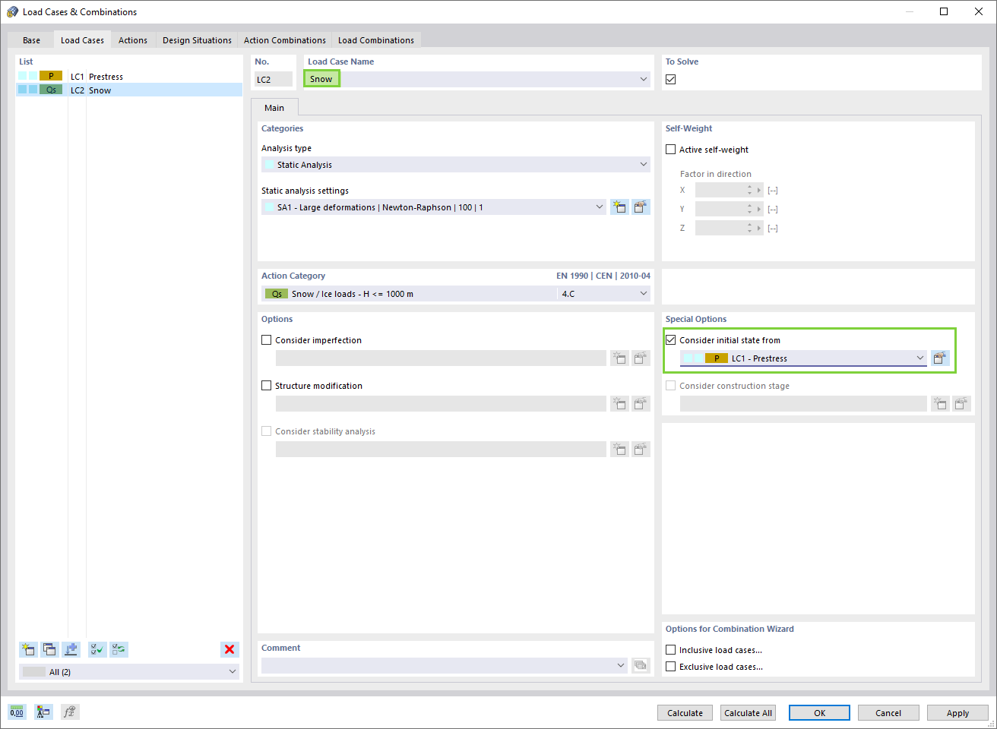This screenshot has height=729, width=997.
Task: Switch to the Load Combinations tab
Action: [x=375, y=39]
